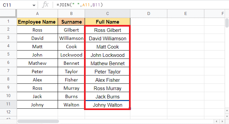The image size is (229, 124).
Task: Click the Fisher surname cell
Action: click(71, 80)
